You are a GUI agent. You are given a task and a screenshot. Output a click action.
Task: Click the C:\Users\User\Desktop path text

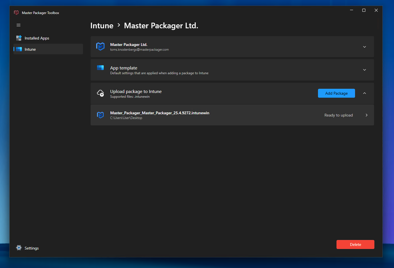pos(126,118)
